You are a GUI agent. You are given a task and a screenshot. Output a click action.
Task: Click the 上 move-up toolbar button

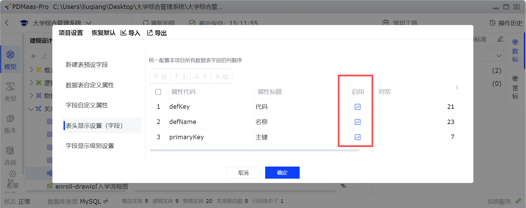(x=181, y=76)
